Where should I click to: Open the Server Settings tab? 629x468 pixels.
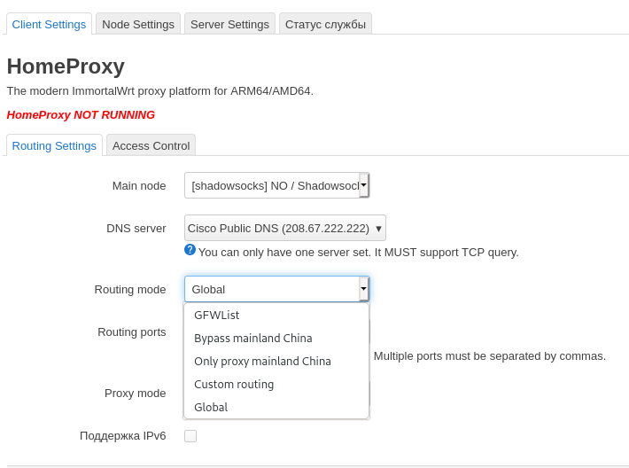click(229, 24)
